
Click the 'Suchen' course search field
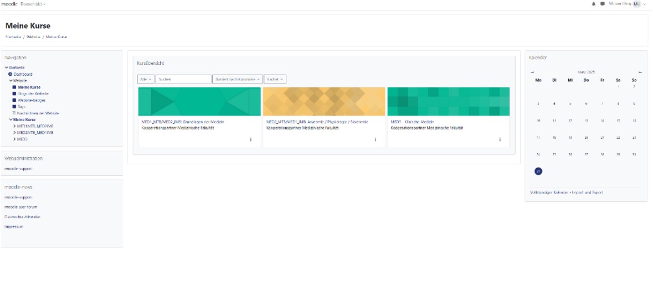[183, 80]
